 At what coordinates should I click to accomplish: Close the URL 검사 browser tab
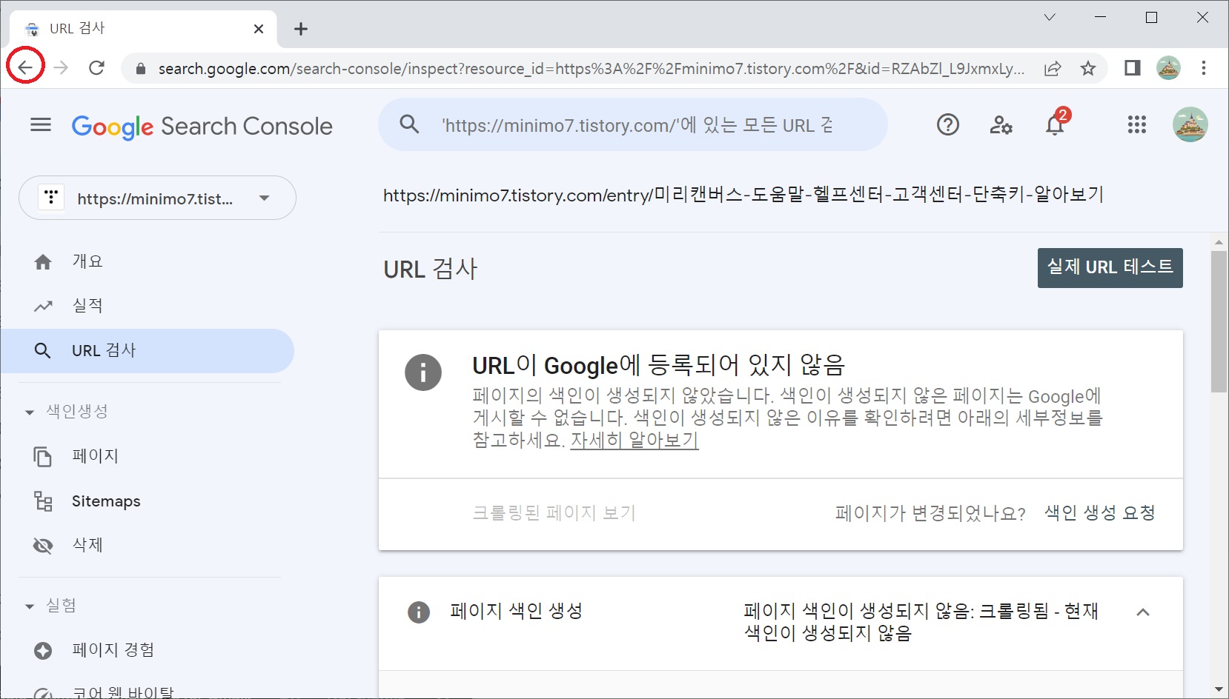pyautogui.click(x=259, y=29)
